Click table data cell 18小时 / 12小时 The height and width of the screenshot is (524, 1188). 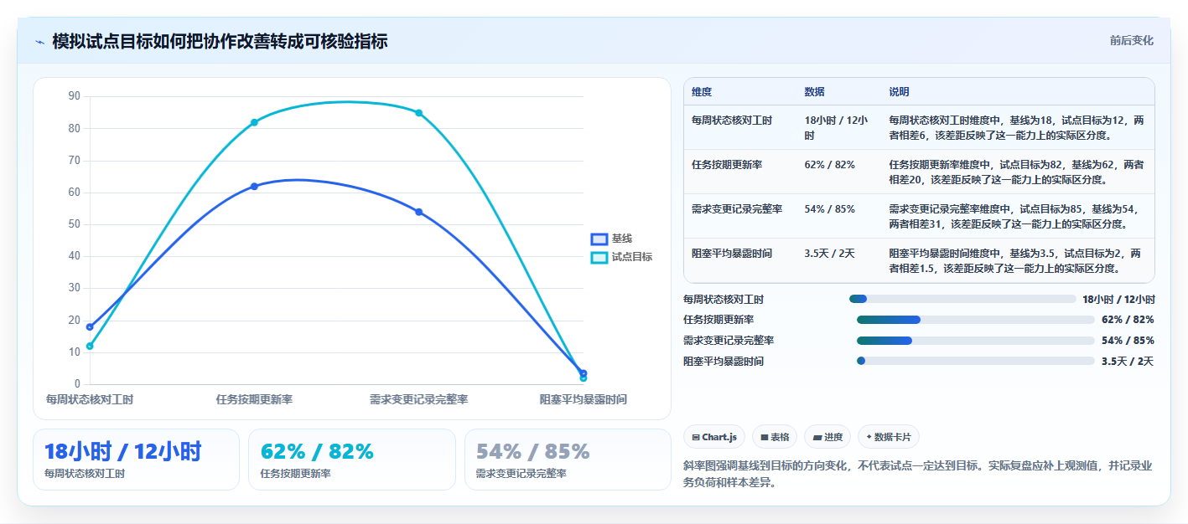(836, 128)
